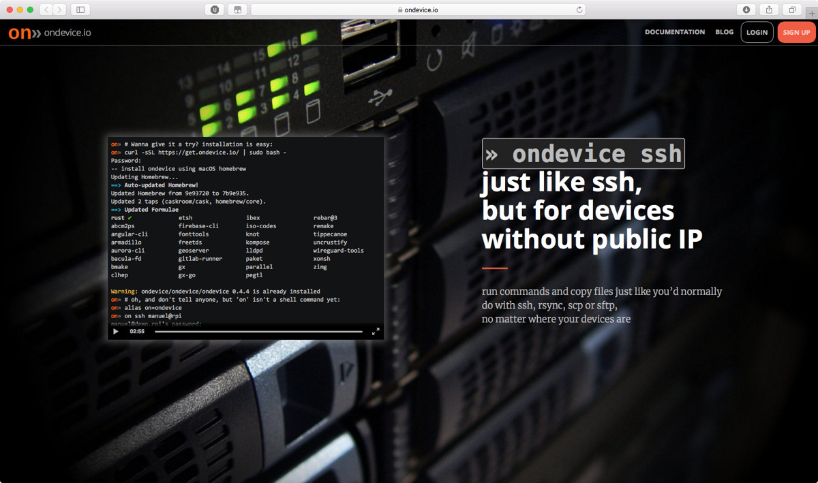Click the 02:55 video time display
The image size is (818, 483).
[137, 332]
